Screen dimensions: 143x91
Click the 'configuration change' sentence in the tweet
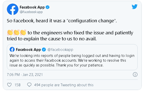click(62, 21)
